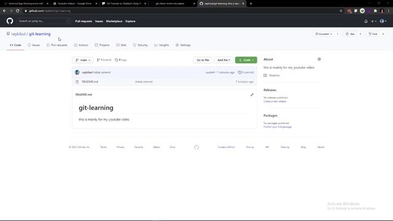
Task: Bookmark this page with the star icon
Action: pos(341,11)
